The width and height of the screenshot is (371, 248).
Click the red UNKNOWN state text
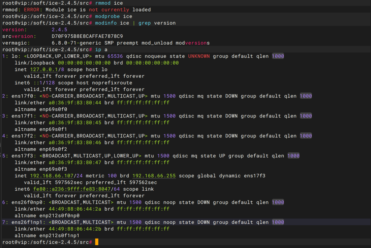pos(199,56)
